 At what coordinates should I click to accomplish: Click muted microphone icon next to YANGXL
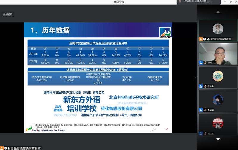click(x=205, y=63)
